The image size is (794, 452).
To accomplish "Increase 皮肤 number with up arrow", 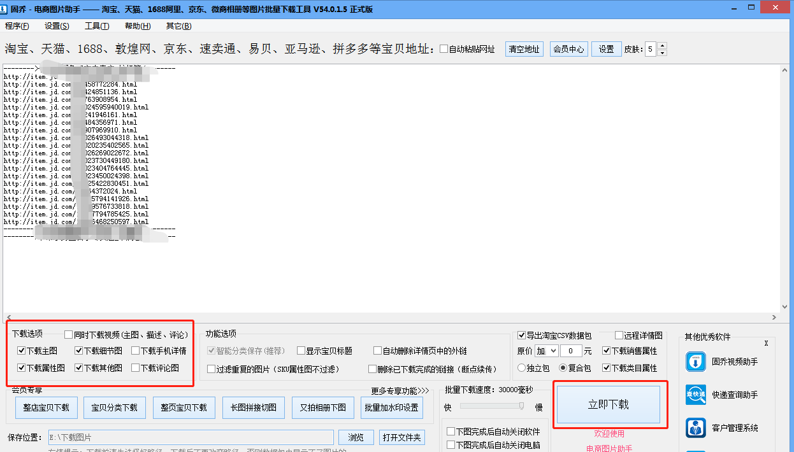I will click(662, 46).
